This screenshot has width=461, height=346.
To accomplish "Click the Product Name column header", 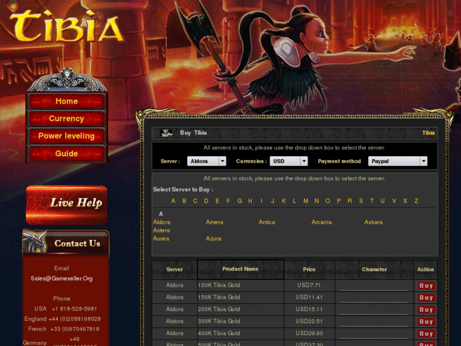I will click(240, 269).
